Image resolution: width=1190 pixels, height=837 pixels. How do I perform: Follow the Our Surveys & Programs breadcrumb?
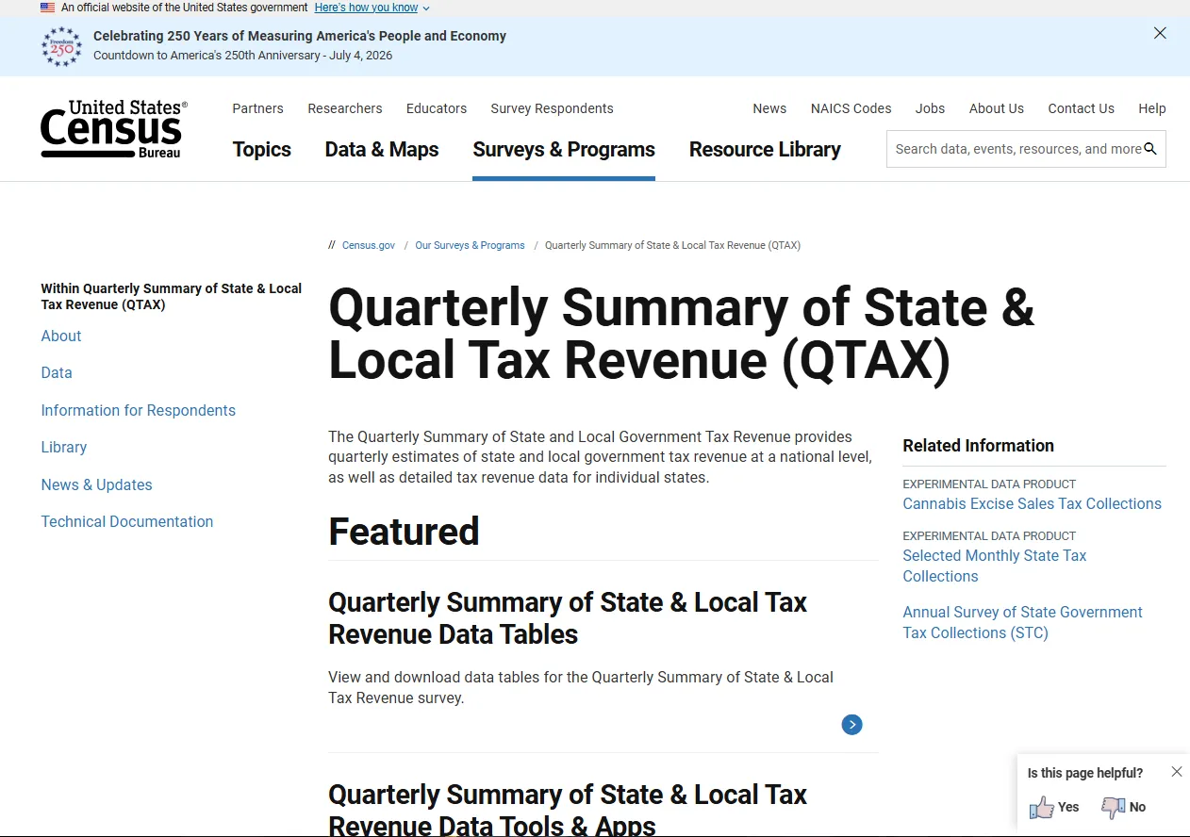[470, 245]
